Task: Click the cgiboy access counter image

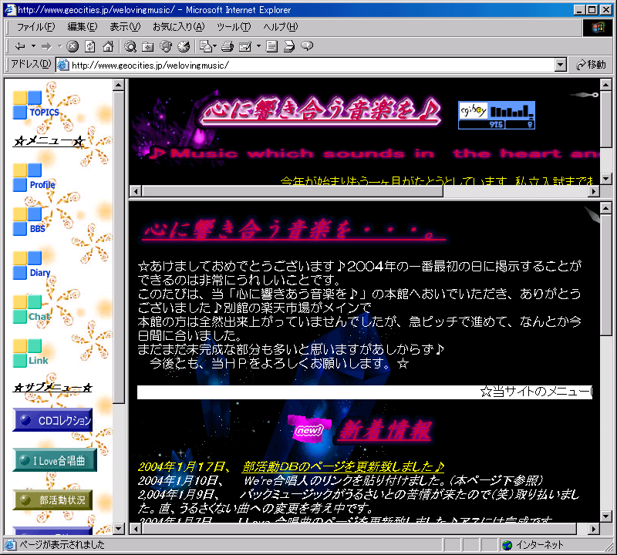Action: pyautogui.click(x=497, y=115)
